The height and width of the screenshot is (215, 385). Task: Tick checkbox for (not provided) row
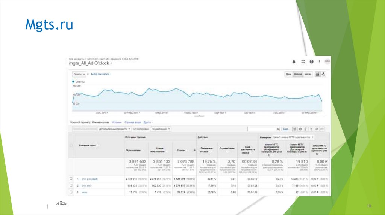[x=71, y=179]
